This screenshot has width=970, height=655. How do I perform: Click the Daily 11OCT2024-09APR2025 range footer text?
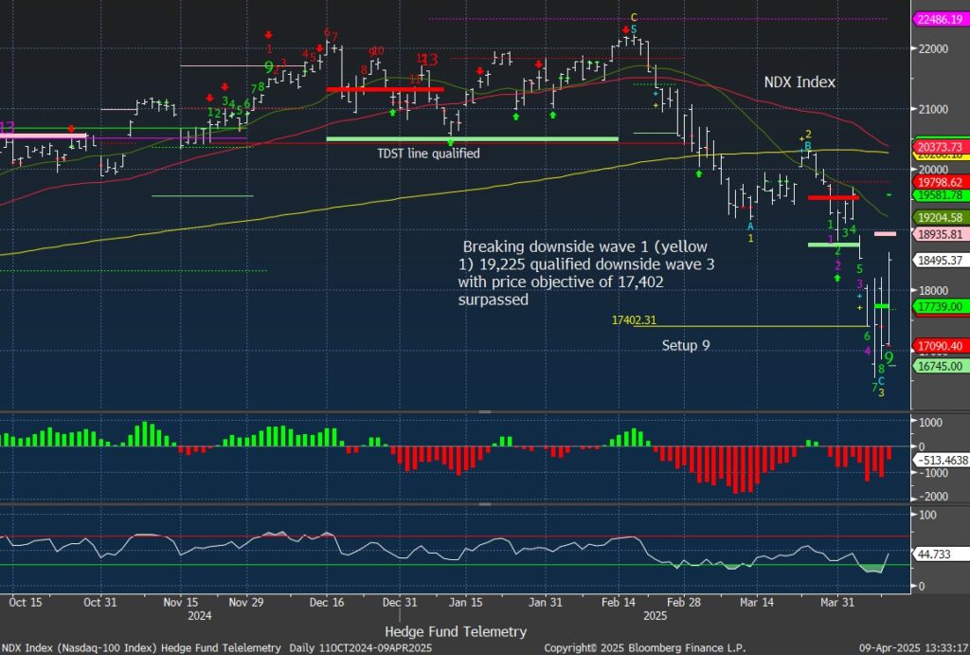point(361,647)
